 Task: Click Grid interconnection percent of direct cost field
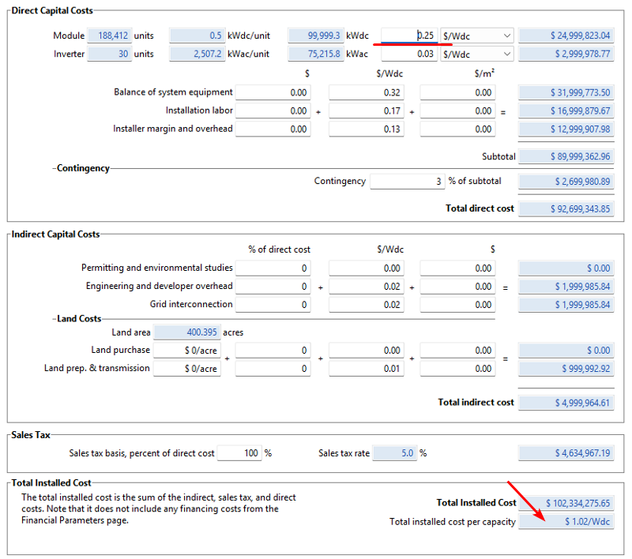point(273,305)
